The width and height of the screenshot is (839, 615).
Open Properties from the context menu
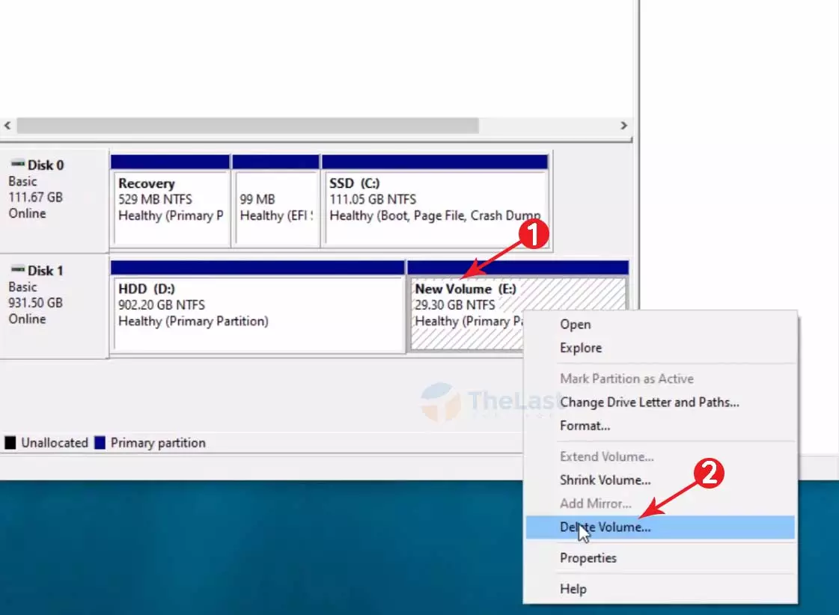pyautogui.click(x=588, y=558)
